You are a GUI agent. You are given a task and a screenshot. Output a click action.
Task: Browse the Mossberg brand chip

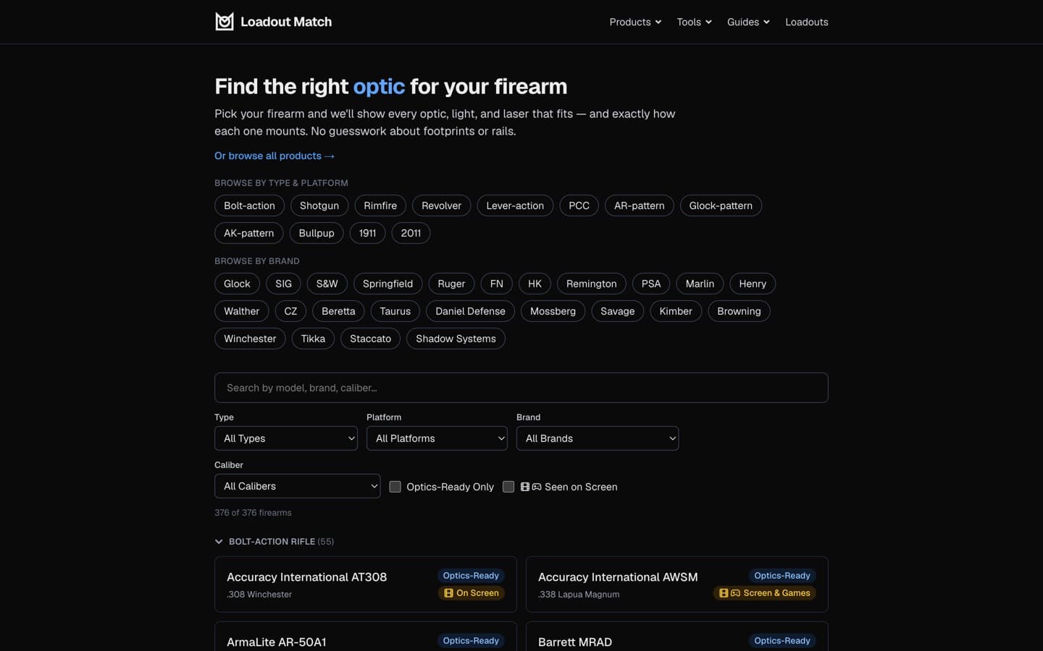[553, 311]
